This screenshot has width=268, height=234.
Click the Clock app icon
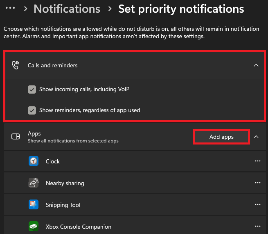pos(34,161)
